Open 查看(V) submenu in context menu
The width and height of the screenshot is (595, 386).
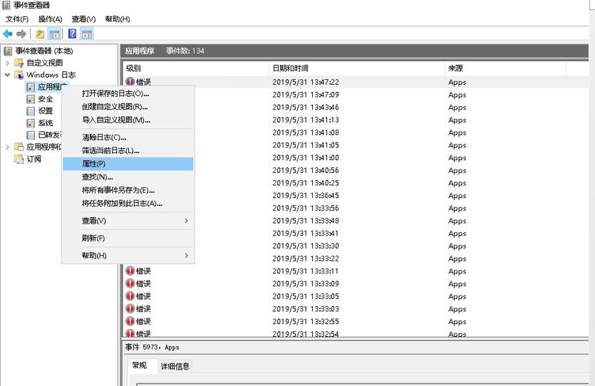[128, 221]
